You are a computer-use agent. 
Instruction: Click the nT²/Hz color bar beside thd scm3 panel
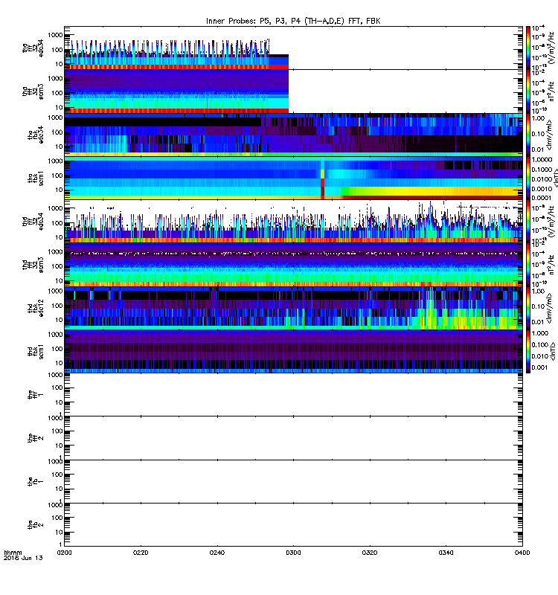tap(528, 265)
